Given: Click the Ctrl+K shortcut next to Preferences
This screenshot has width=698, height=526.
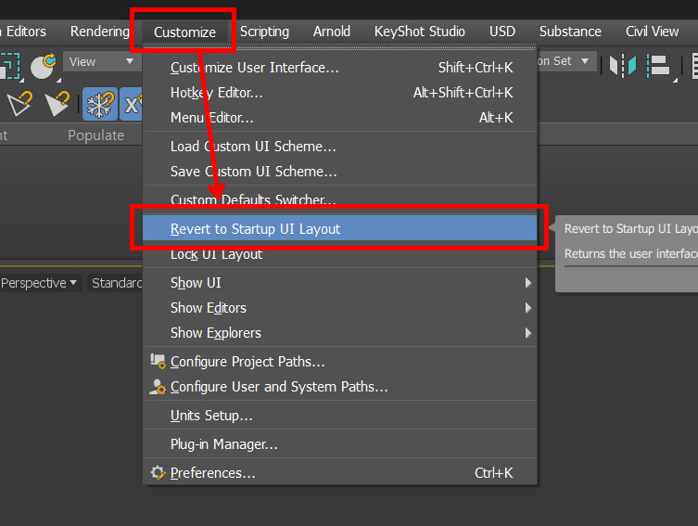Looking at the screenshot, I should tap(494, 472).
